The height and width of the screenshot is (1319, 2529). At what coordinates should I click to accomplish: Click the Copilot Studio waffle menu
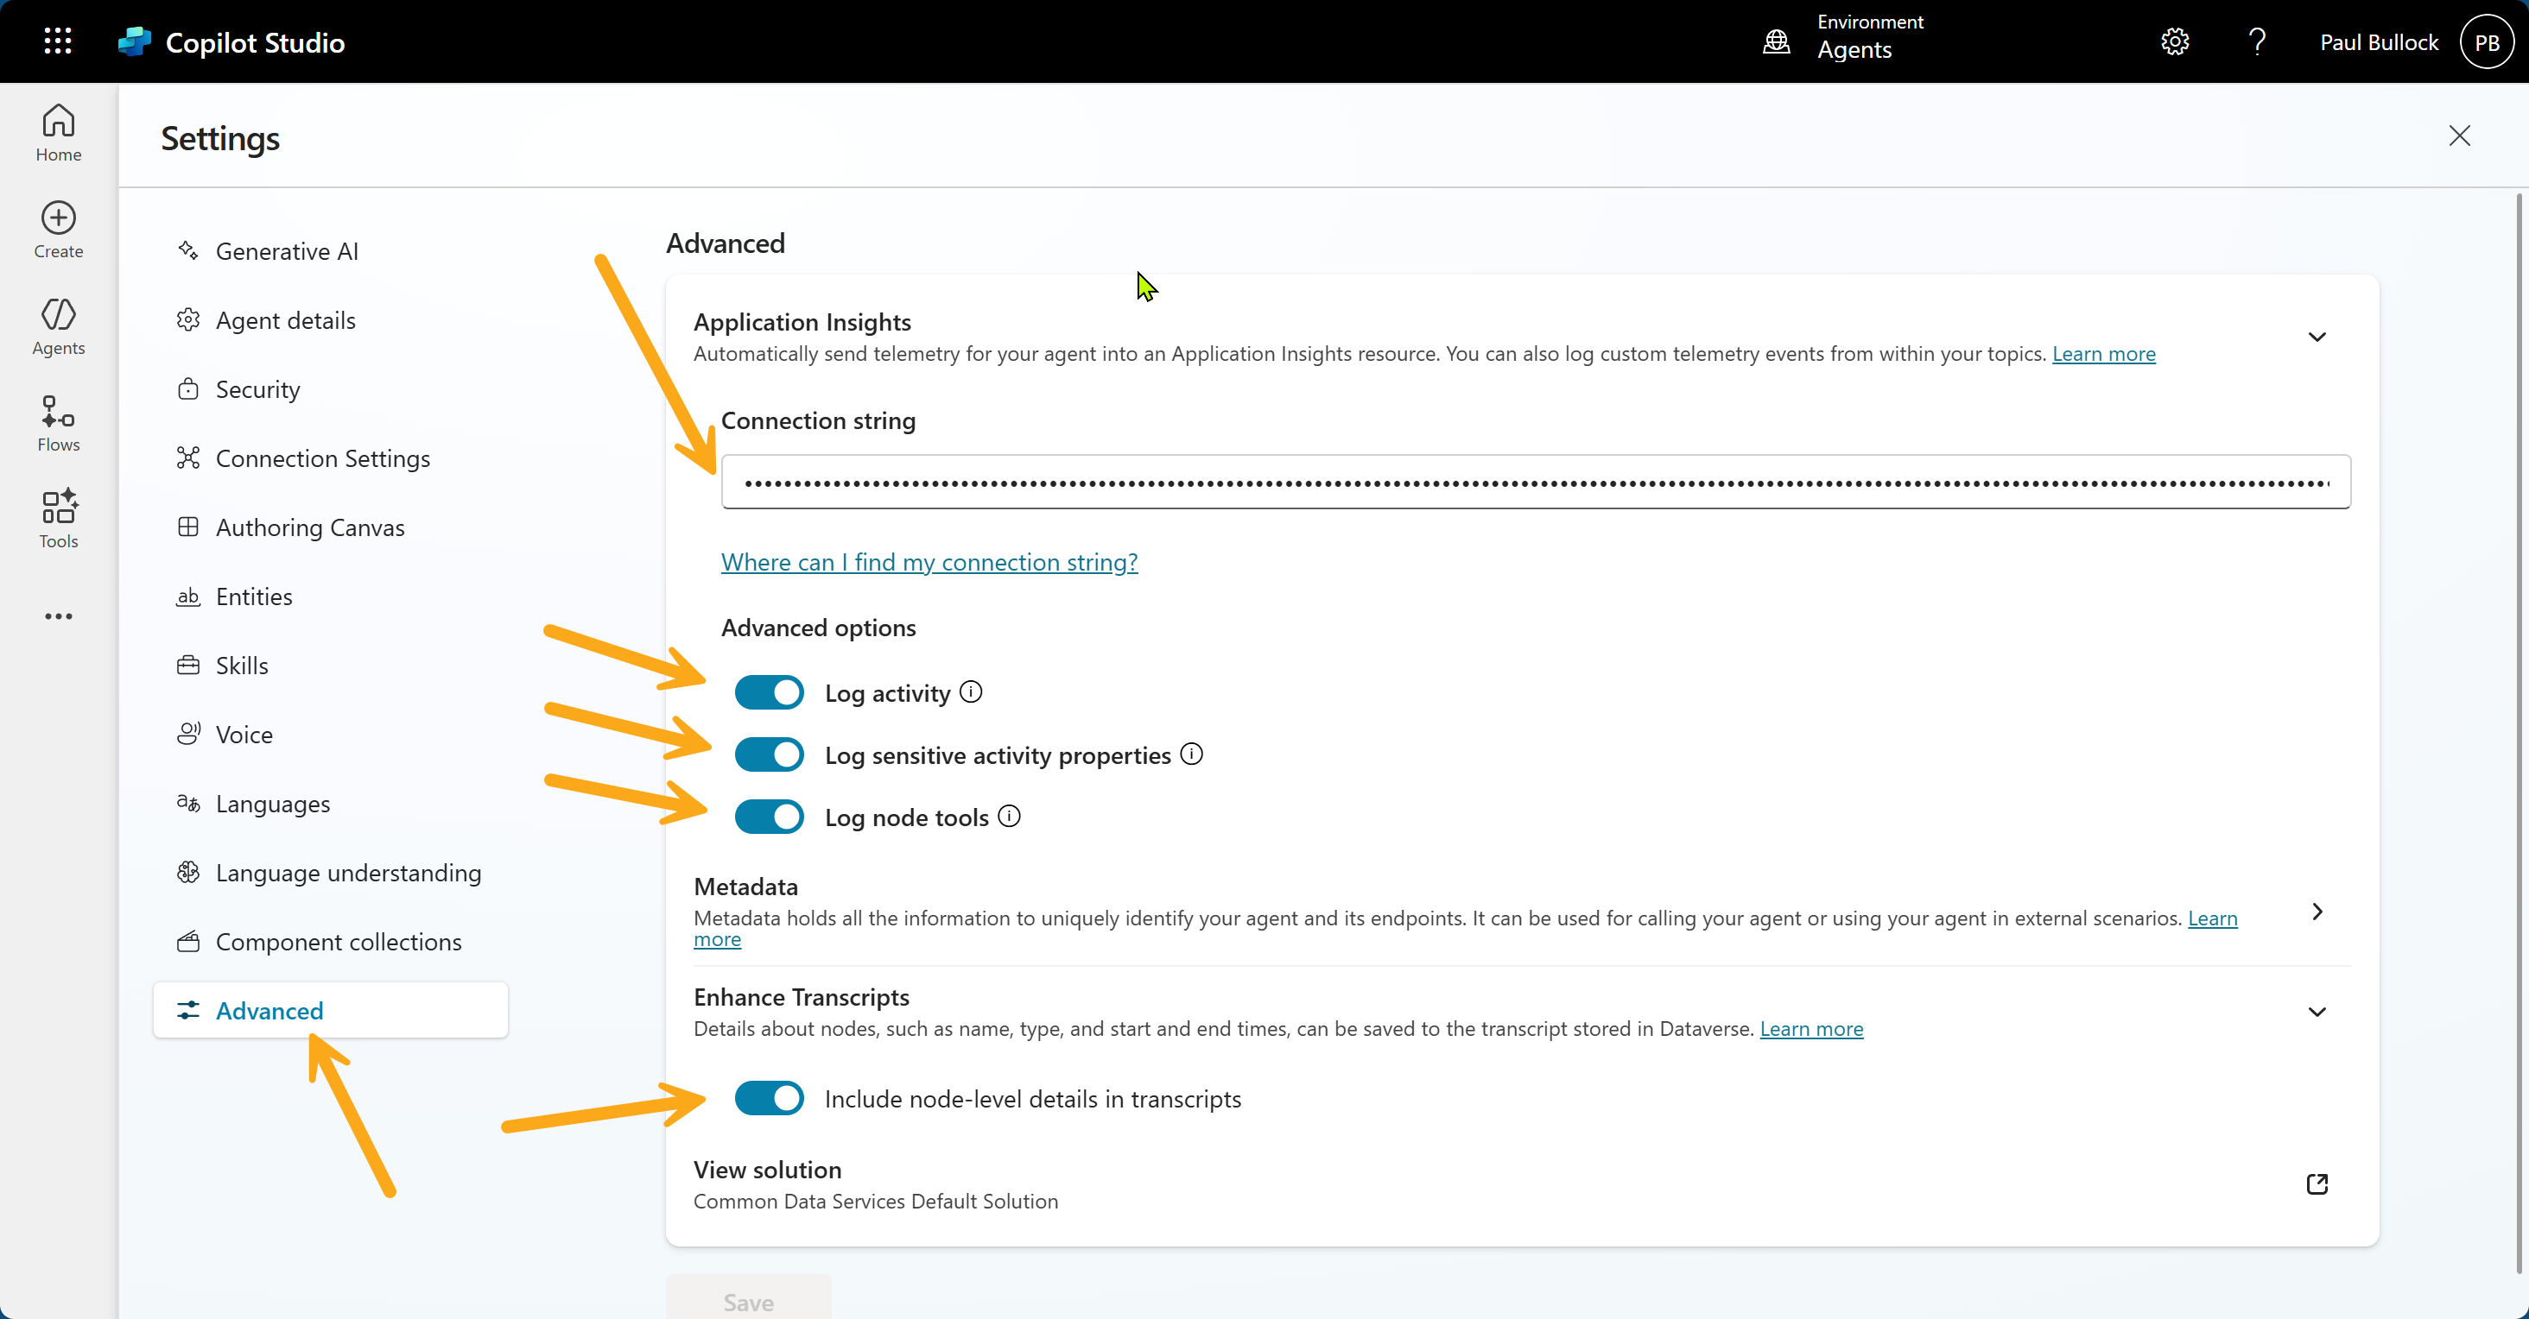(57, 41)
